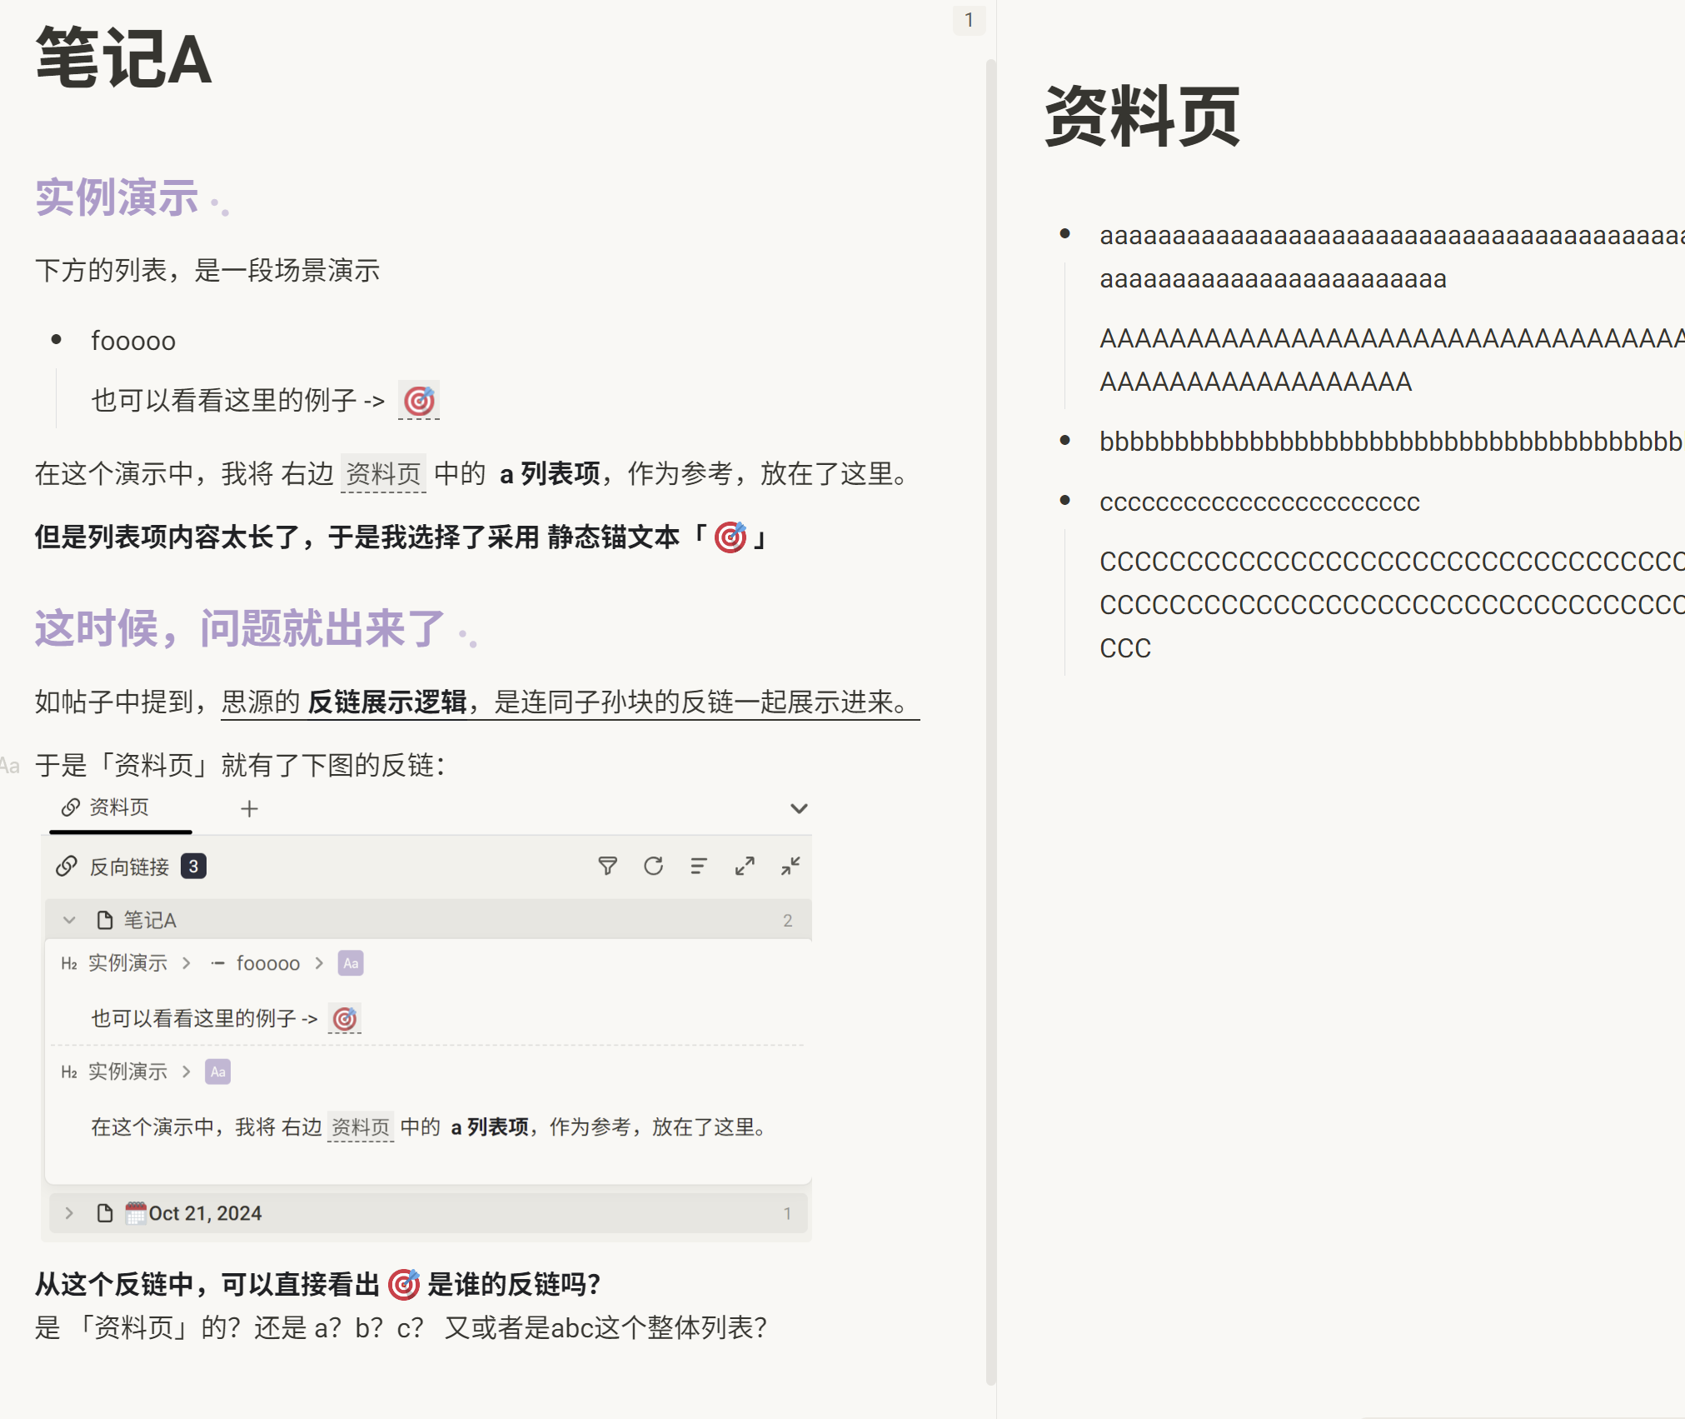The height and width of the screenshot is (1419, 1685).
Task: Click the 3 count badge beside 反向链接
Action: tap(193, 867)
